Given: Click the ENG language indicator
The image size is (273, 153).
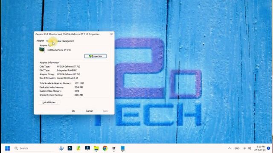Looking at the screenshot, I should pyautogui.click(x=237, y=148).
